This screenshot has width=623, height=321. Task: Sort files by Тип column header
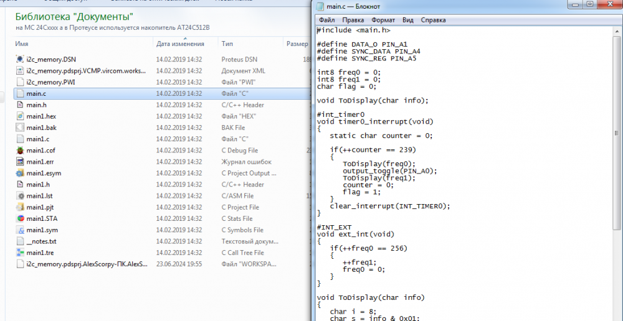click(227, 44)
